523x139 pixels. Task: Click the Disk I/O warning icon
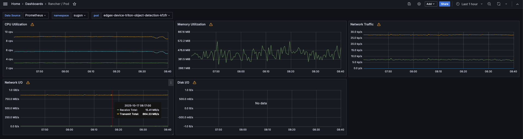click(x=195, y=82)
